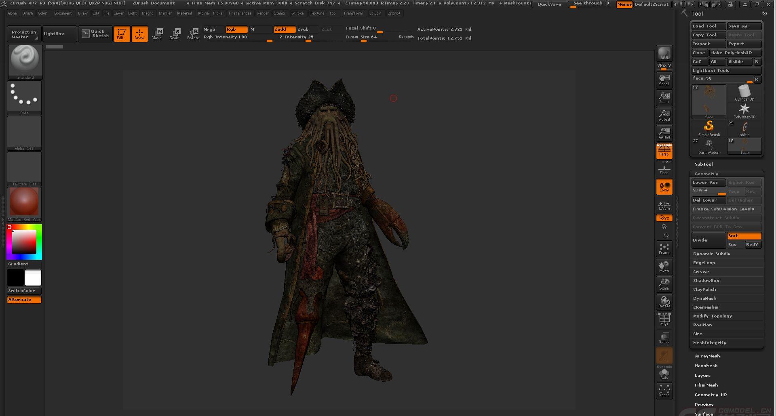776x416 pixels.
Task: Select the shield tool thumbnail
Action: click(x=744, y=129)
